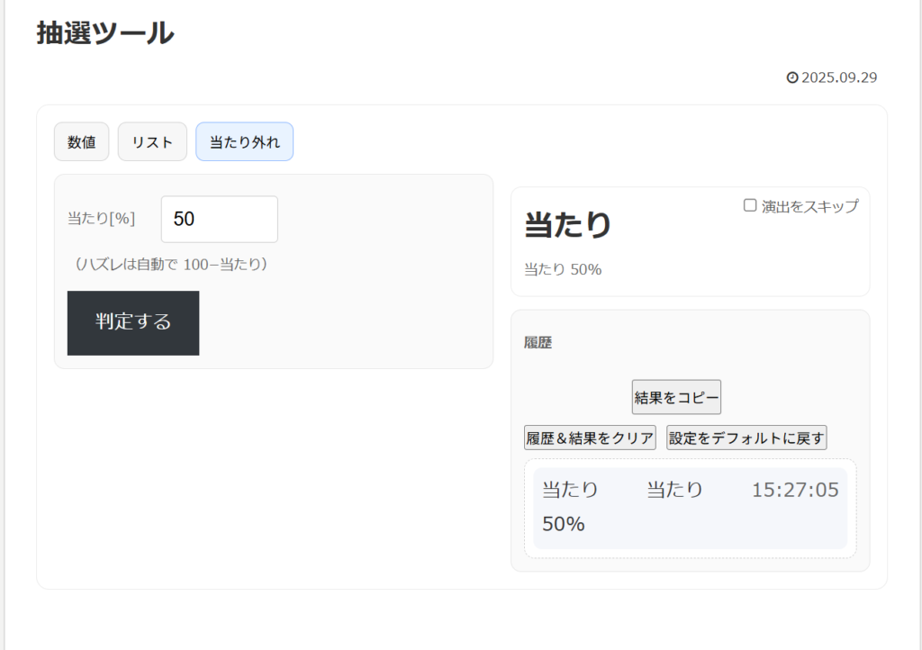Click the 当たり[%] field label

(x=101, y=219)
